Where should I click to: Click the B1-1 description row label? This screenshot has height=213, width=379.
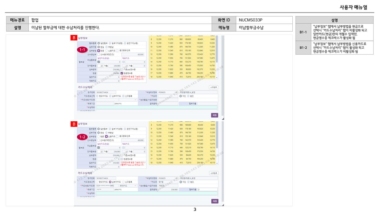tap(303, 32)
